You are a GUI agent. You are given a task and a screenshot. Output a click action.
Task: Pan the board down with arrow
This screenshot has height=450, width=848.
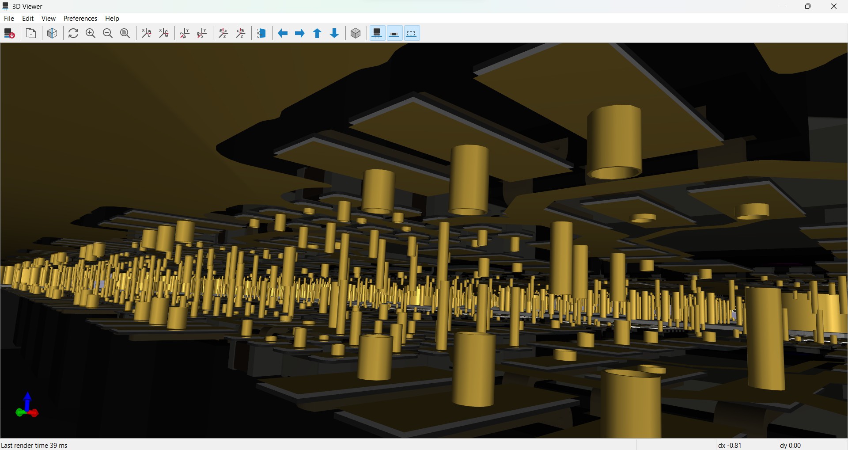click(335, 34)
